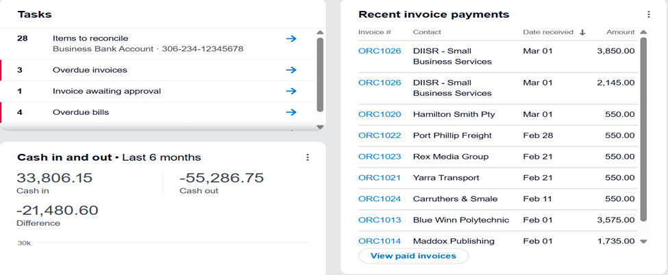Screen dimensions: 668x275
Task: Click View paid invoices button
Action: [x=413, y=256]
